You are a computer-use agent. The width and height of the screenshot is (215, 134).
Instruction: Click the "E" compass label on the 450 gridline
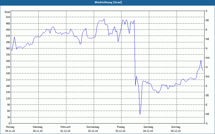click(x=206, y=30)
